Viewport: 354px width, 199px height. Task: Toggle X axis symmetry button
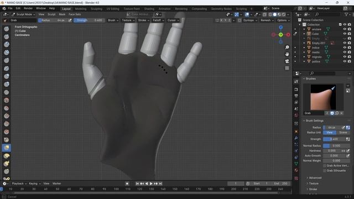pyautogui.click(x=221, y=20)
